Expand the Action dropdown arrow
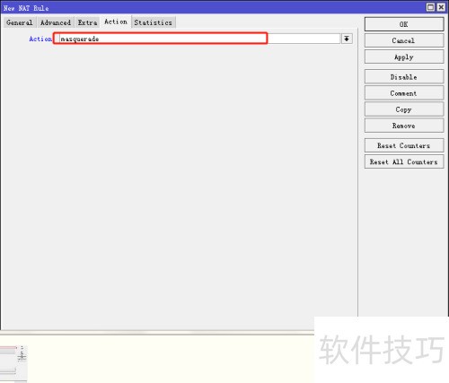449x383 pixels. (x=347, y=39)
